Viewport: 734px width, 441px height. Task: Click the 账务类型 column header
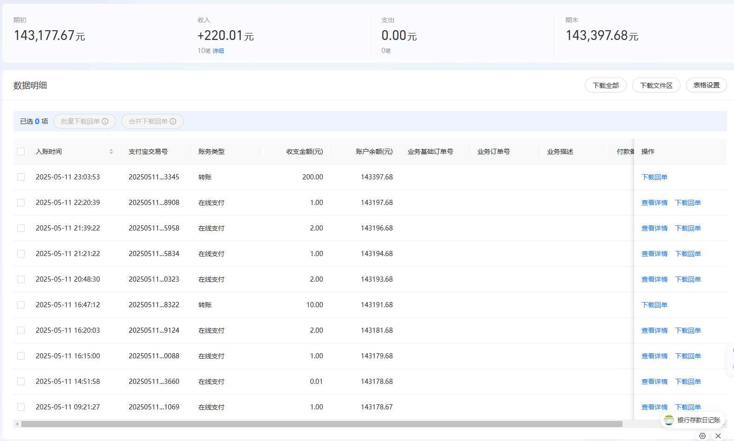point(212,151)
